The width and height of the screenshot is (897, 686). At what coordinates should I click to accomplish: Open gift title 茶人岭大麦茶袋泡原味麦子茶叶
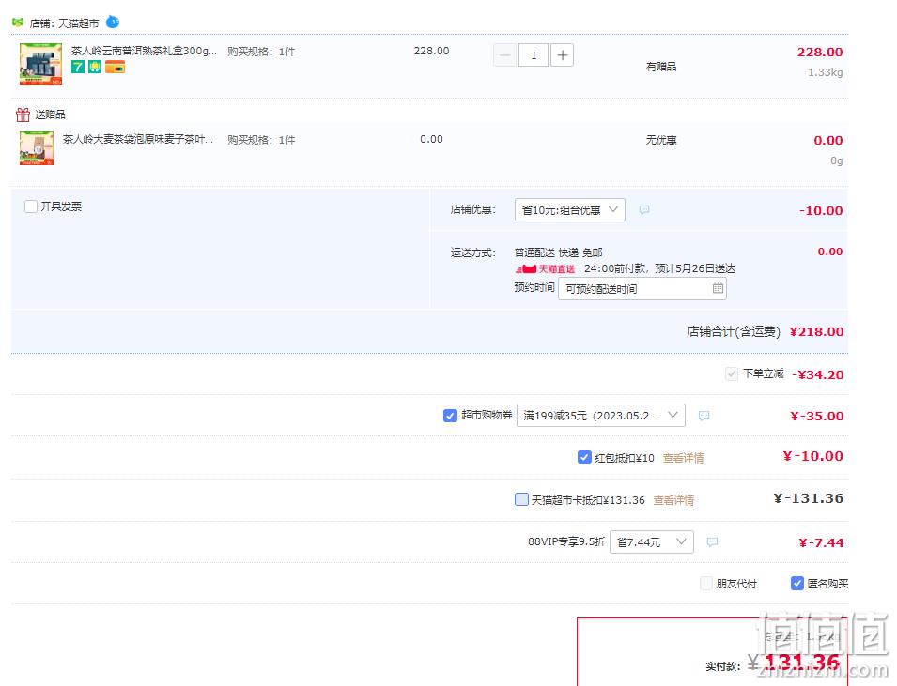tap(138, 139)
